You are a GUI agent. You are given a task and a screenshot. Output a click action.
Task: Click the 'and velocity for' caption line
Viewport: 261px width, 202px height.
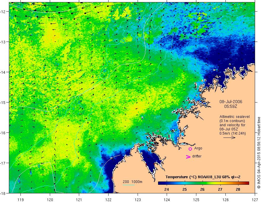click(232, 125)
